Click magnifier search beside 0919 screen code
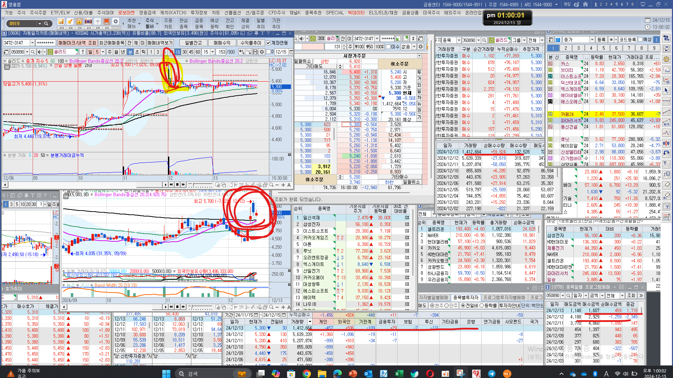This screenshot has width=673, height=378. [x=46, y=23]
